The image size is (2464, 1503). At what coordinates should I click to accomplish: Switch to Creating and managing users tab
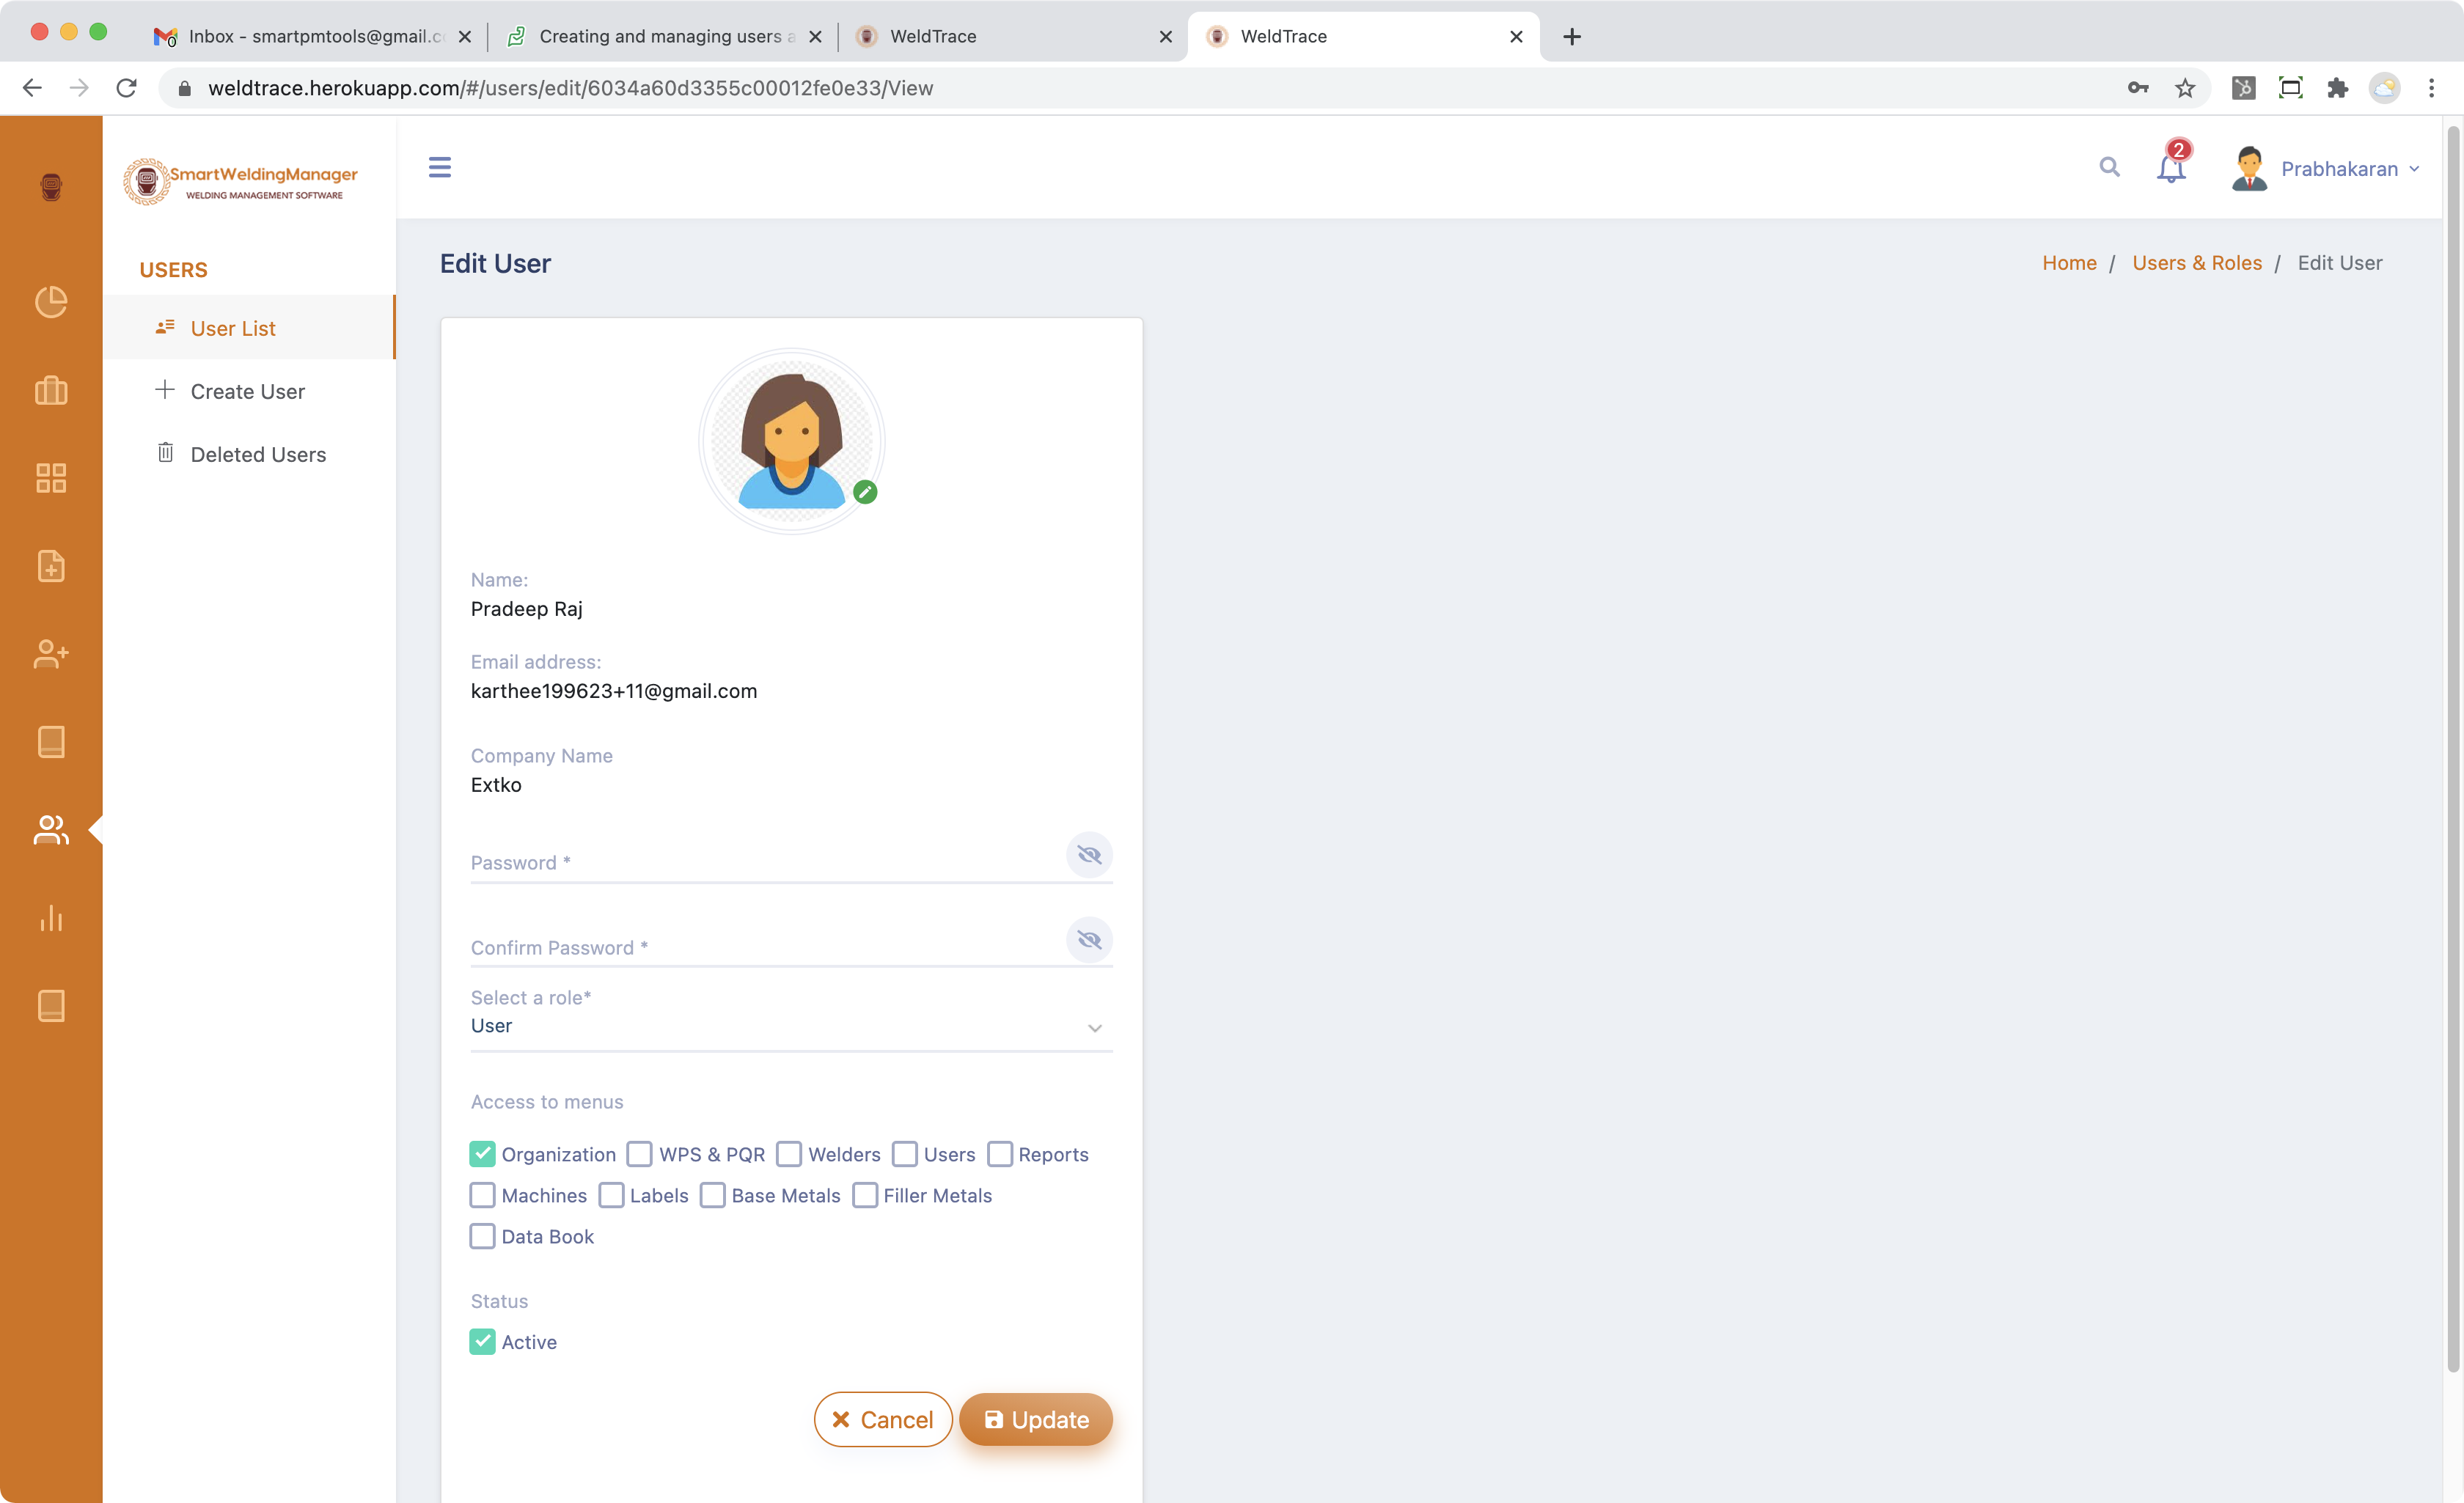(x=662, y=36)
